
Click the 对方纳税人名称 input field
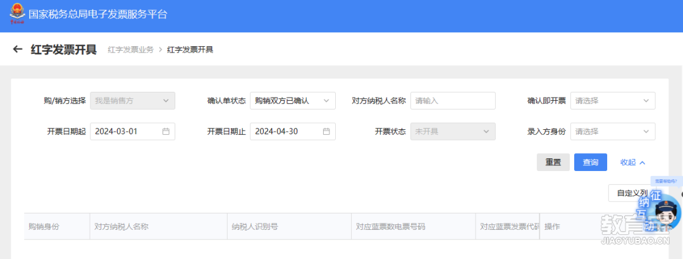pyautogui.click(x=453, y=101)
